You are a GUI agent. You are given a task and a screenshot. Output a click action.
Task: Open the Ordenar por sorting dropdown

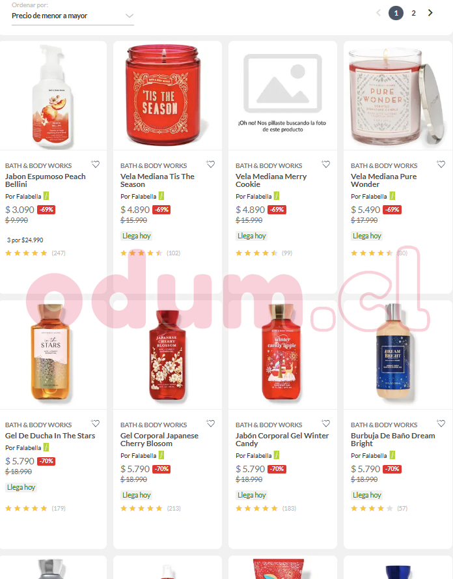(x=73, y=16)
